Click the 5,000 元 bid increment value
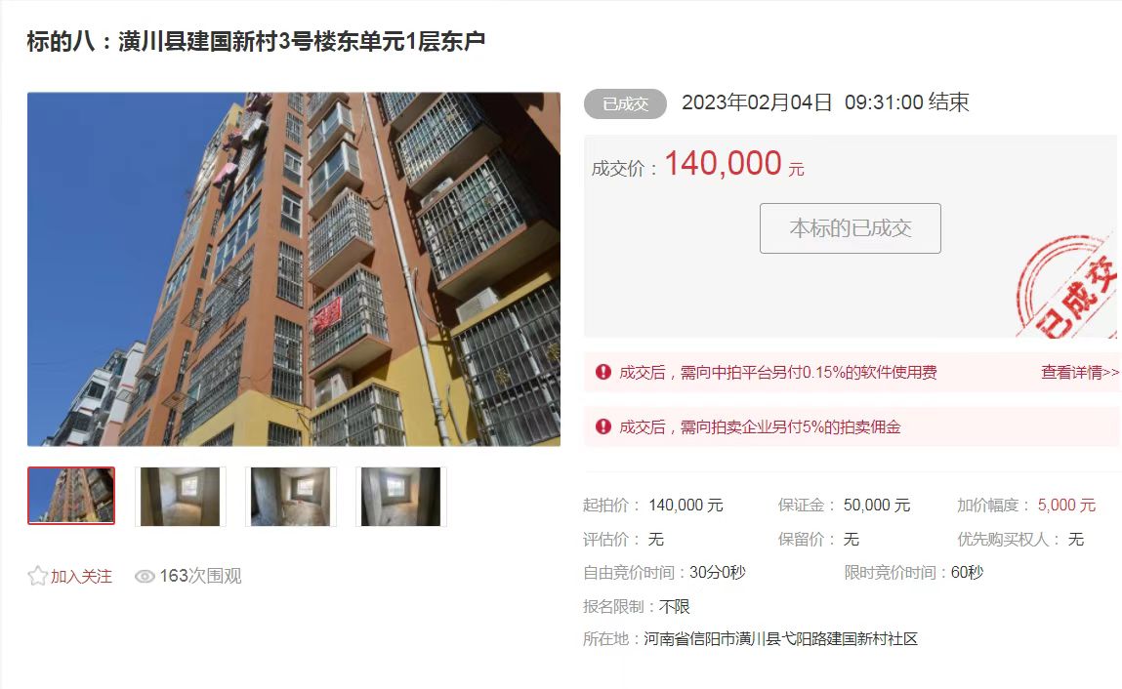This screenshot has width=1122, height=689. click(x=1067, y=506)
